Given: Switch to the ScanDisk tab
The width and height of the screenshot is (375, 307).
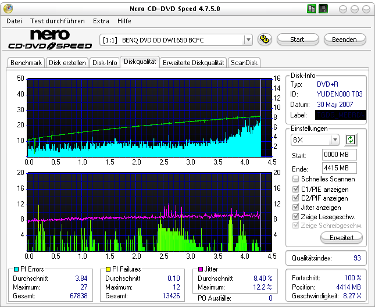Looking at the screenshot, I should pyautogui.click(x=244, y=63).
